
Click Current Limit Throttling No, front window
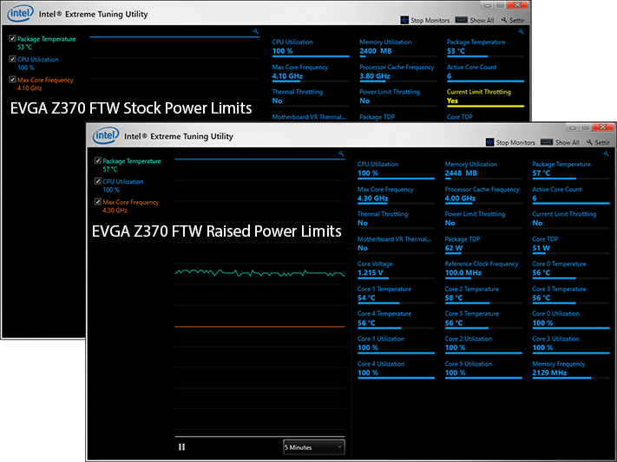[x=570, y=219]
